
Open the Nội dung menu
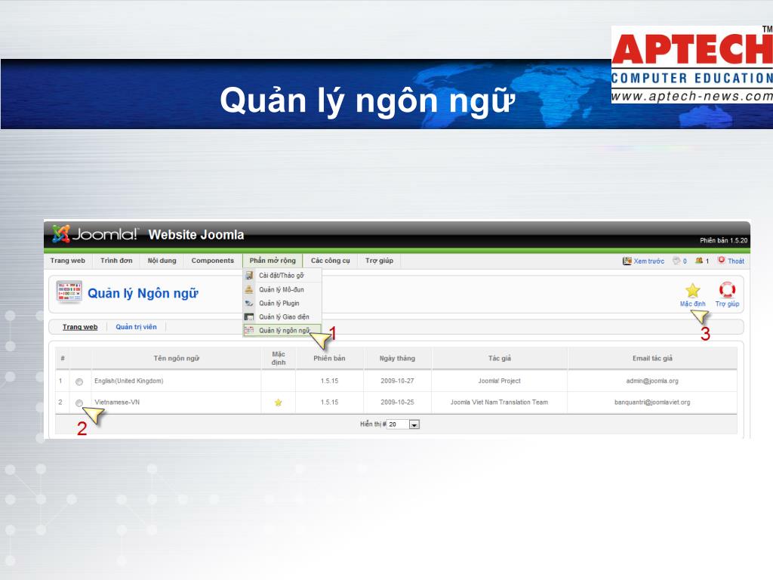(162, 261)
